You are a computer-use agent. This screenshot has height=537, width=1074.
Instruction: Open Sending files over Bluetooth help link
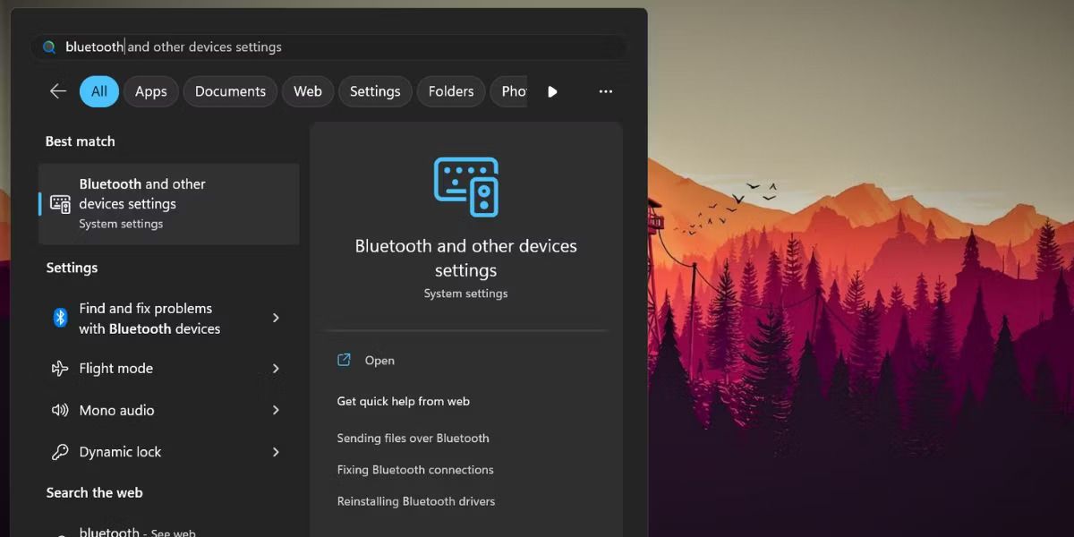coord(413,438)
